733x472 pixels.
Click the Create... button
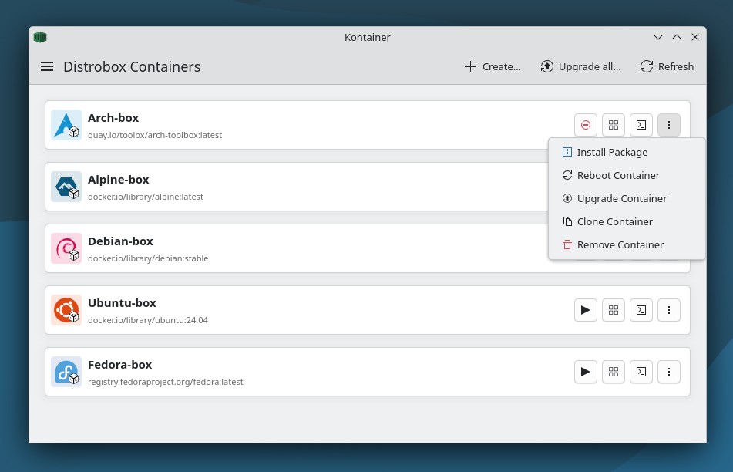(493, 67)
